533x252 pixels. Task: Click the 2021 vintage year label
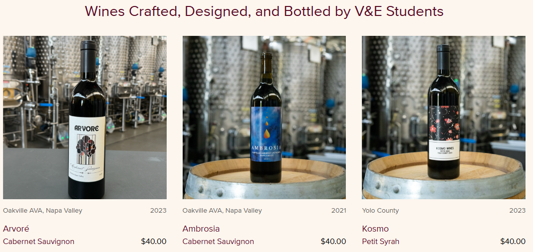(x=338, y=211)
